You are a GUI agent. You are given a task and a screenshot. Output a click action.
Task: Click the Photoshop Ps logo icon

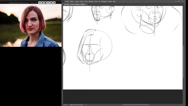(63, 1)
